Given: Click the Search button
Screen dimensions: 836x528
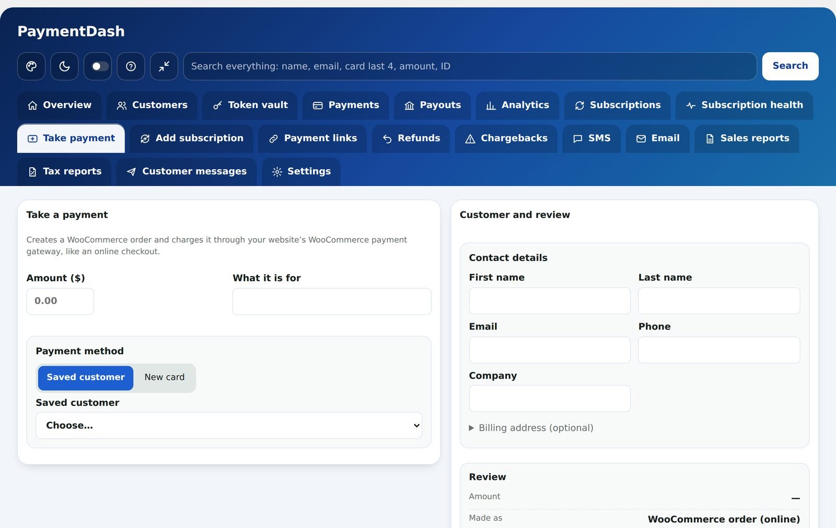Looking at the screenshot, I should point(790,66).
